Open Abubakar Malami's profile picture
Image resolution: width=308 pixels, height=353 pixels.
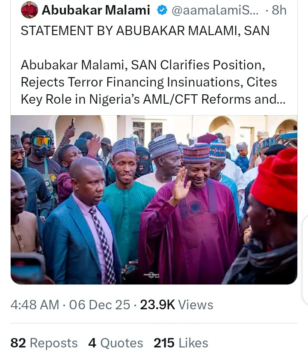tap(29, 10)
